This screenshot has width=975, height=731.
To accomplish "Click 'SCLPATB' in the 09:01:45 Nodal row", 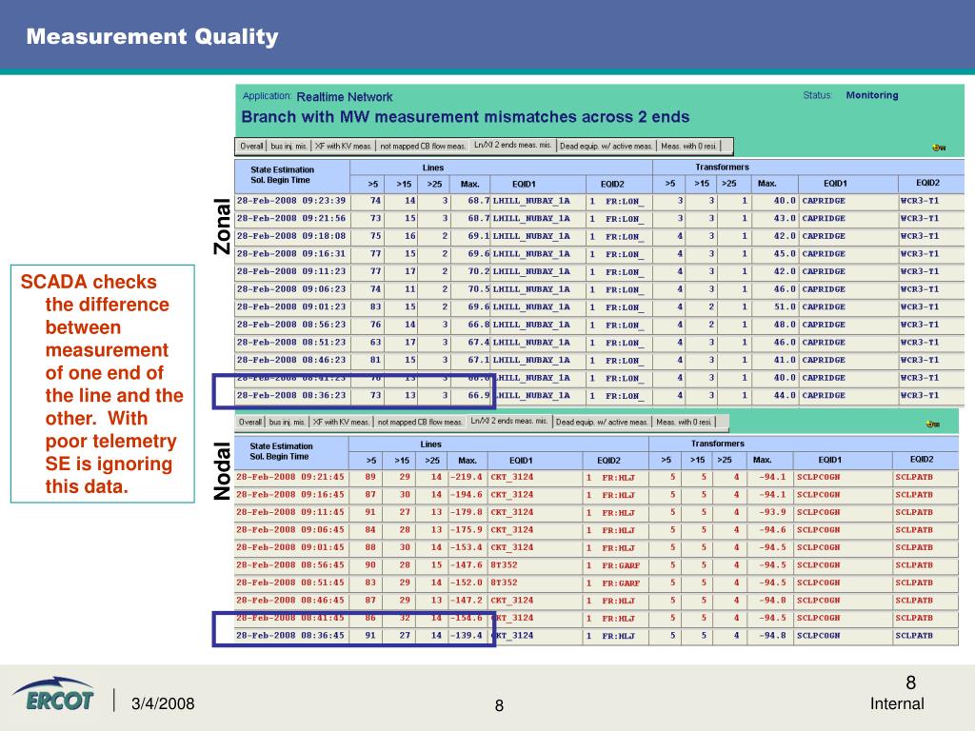I will click(x=914, y=547).
